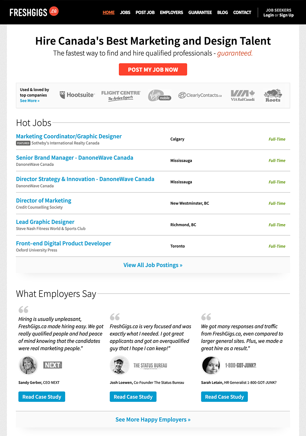Click Read Case Study under Josh Loewen

click(133, 397)
